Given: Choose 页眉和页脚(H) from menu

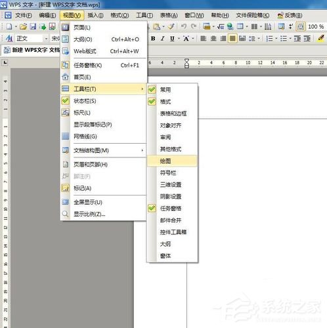Looking at the screenshot, I should click(103, 165).
